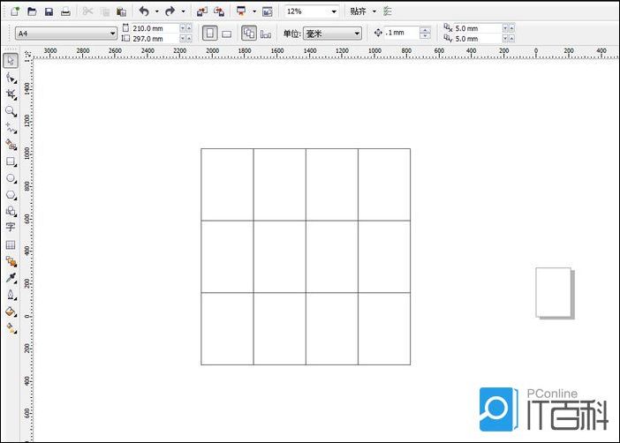Select the Zoom magnifier tool
This screenshot has height=443, width=620.
[11, 111]
